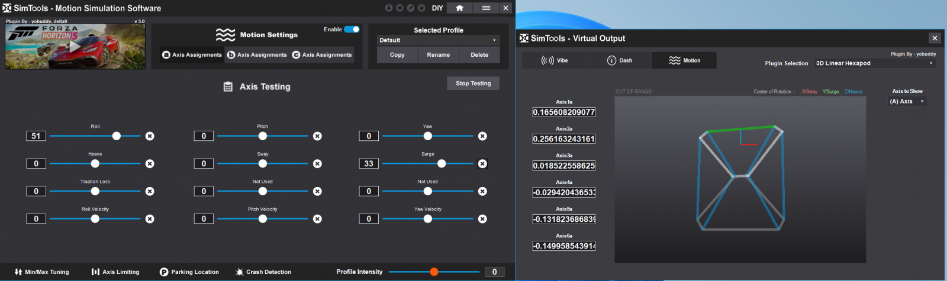The image size is (947, 281).
Task: Expand the Selected Profile Default dropdown
Action: 438,40
